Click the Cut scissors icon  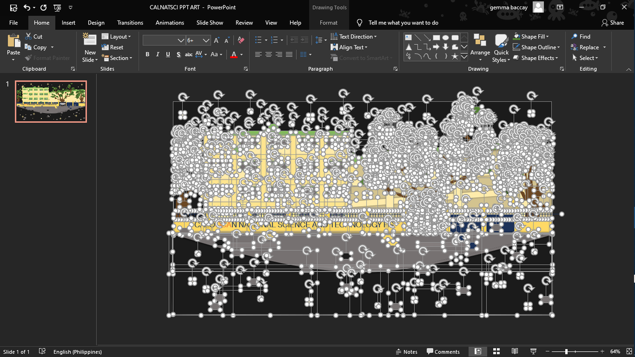pos(29,36)
